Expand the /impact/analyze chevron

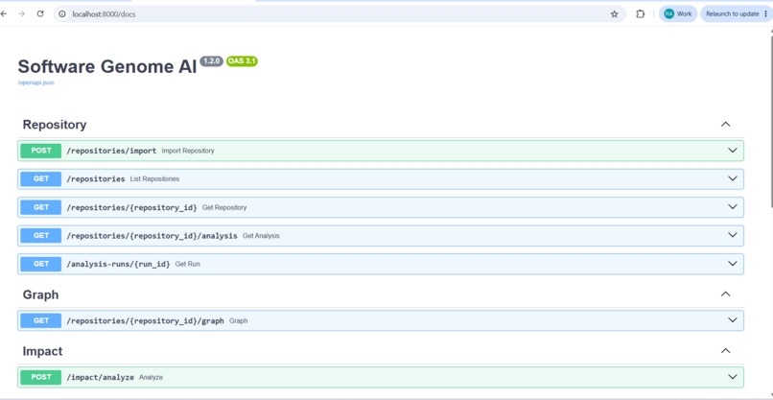pyautogui.click(x=733, y=377)
